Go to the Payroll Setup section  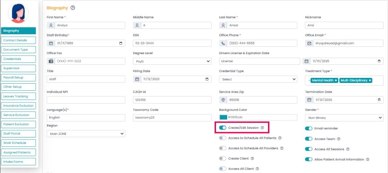pyautogui.click(x=18, y=78)
